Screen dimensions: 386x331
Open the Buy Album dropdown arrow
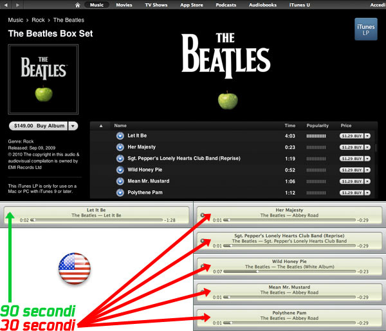(73, 126)
